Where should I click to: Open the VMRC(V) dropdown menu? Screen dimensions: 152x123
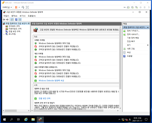tap(7, 7)
